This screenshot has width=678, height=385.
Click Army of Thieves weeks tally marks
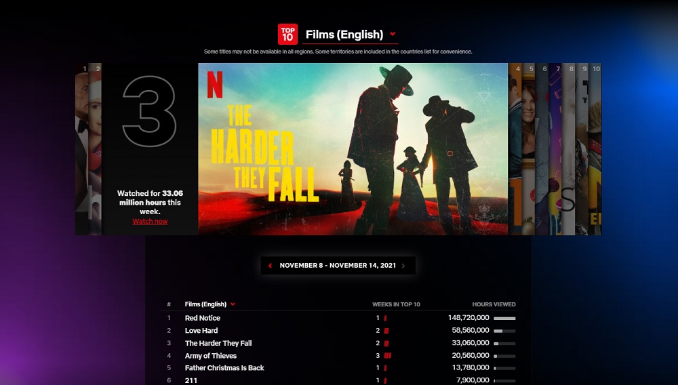point(387,356)
